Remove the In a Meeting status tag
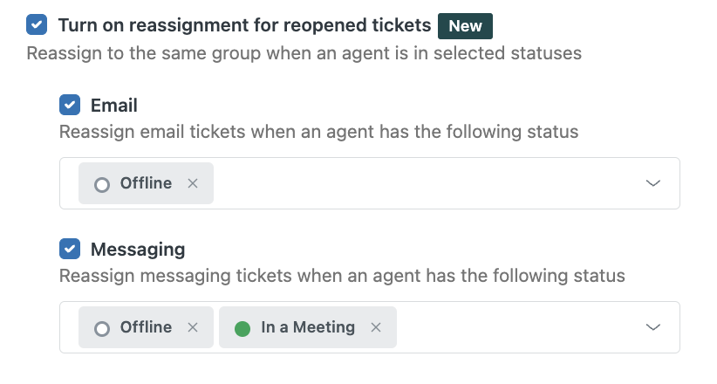This screenshot has width=717, height=384. 376,327
